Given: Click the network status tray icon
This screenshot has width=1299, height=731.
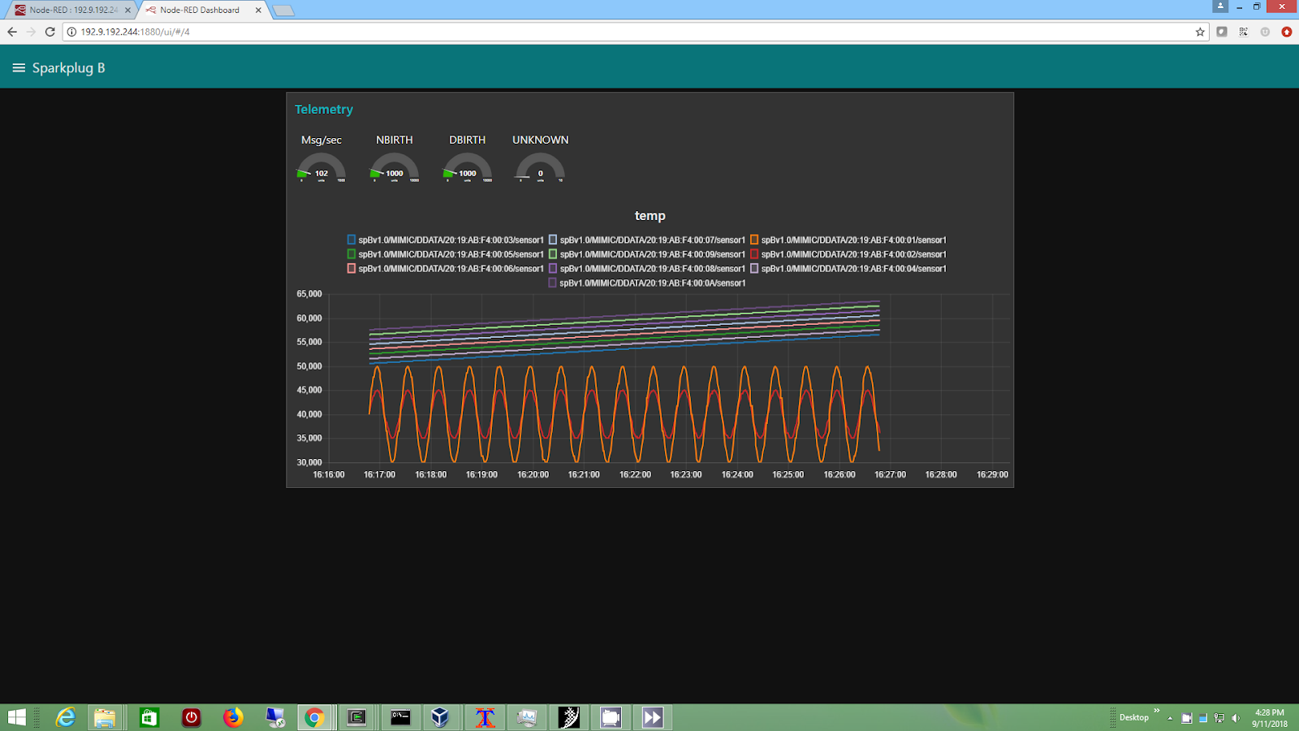Looking at the screenshot, I should click(x=1219, y=718).
